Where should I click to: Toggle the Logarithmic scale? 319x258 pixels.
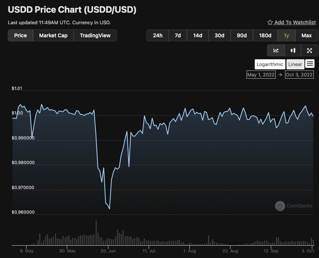pos(270,64)
